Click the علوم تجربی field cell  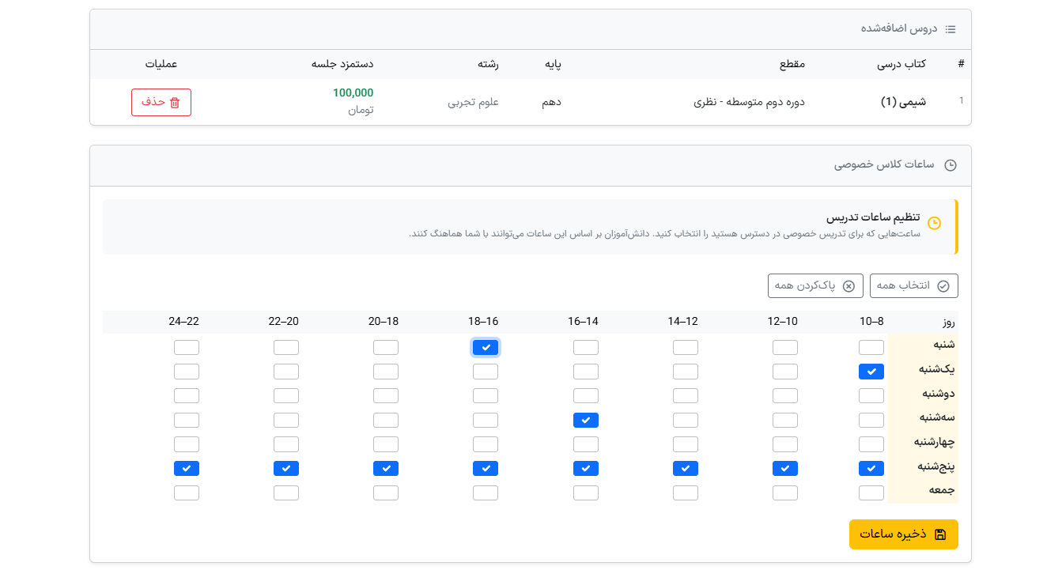[x=474, y=102]
